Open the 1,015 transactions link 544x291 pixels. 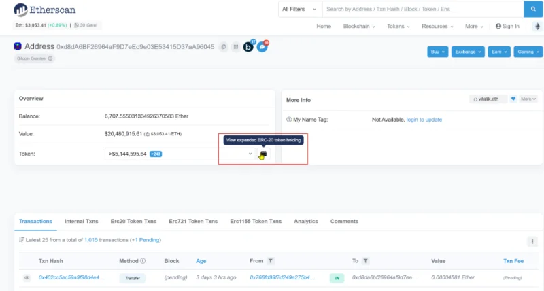pos(91,240)
